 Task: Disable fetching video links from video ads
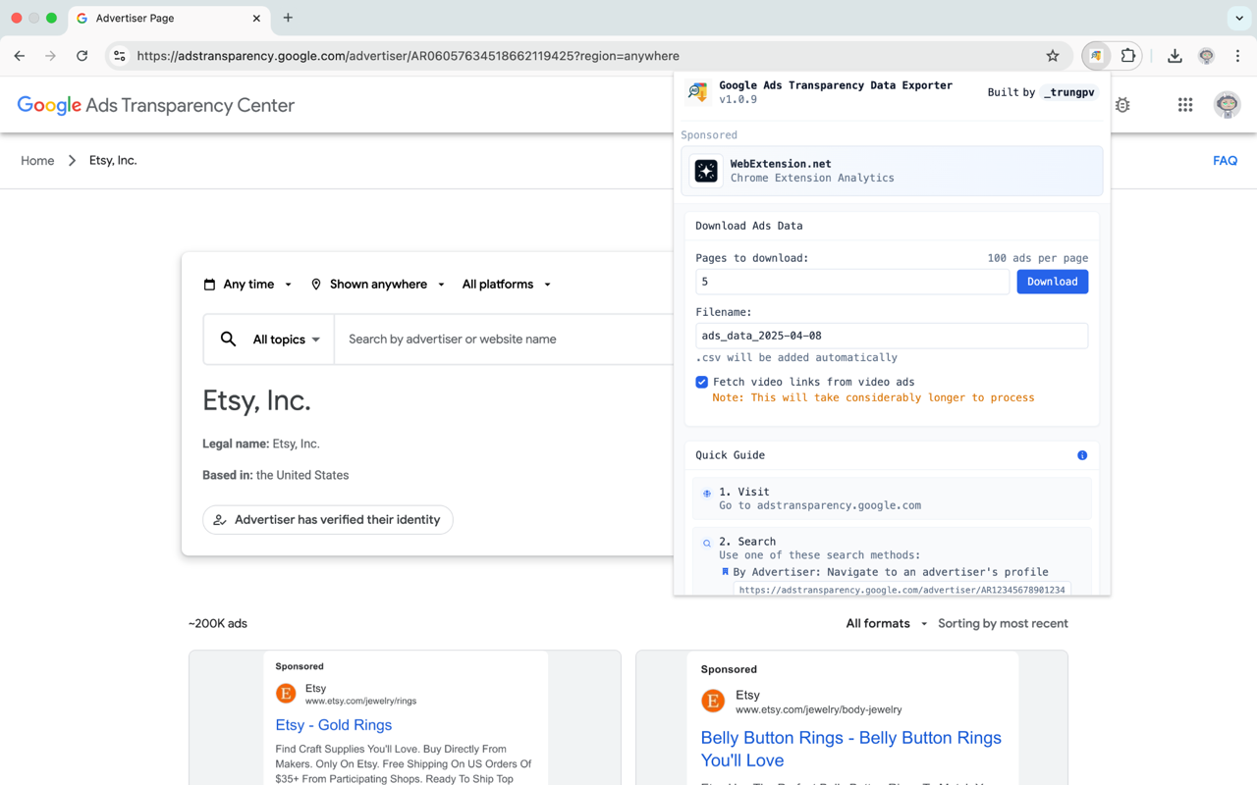tap(701, 382)
